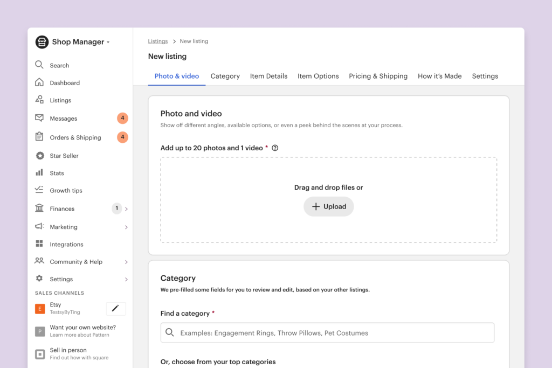Open the Sell in person link
Image resolution: width=552 pixels, height=368 pixels.
point(68,350)
